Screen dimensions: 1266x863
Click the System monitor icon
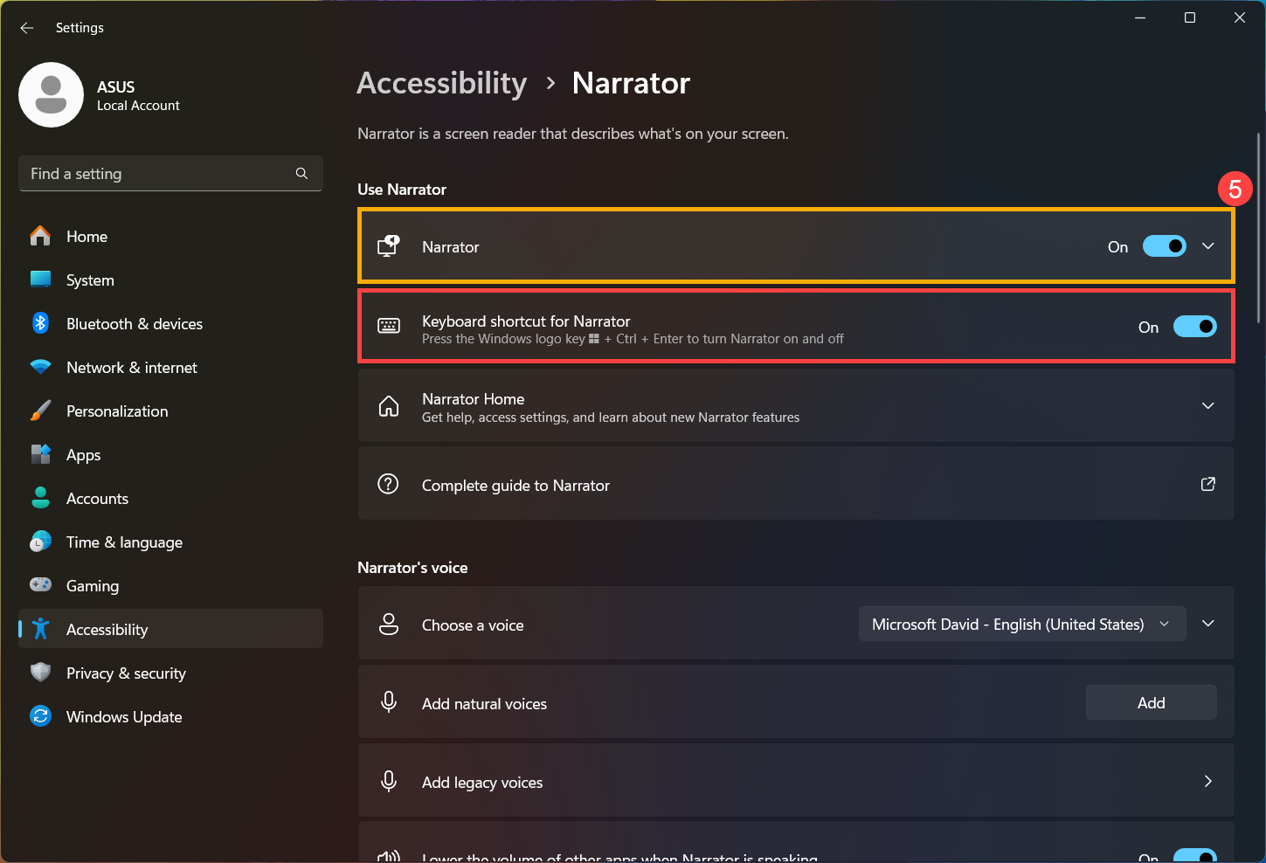[40, 280]
